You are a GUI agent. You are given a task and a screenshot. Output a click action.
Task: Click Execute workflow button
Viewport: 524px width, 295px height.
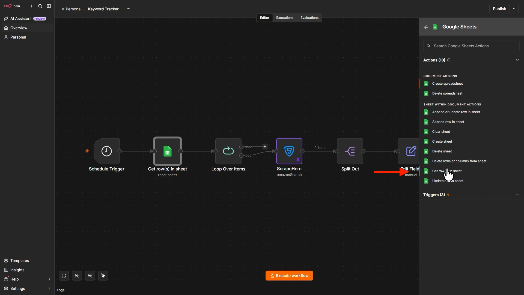coord(289,276)
